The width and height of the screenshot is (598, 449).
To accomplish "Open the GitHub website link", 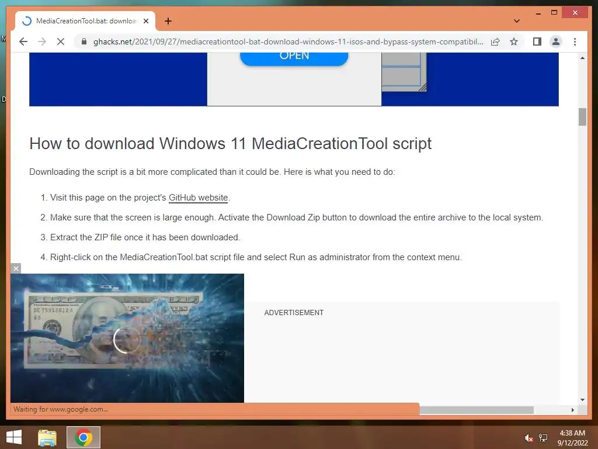I will [x=198, y=198].
